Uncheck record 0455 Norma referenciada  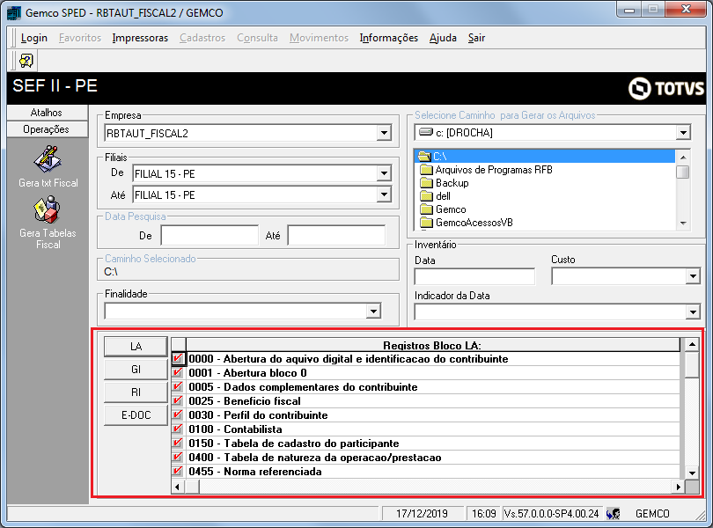pos(178,472)
